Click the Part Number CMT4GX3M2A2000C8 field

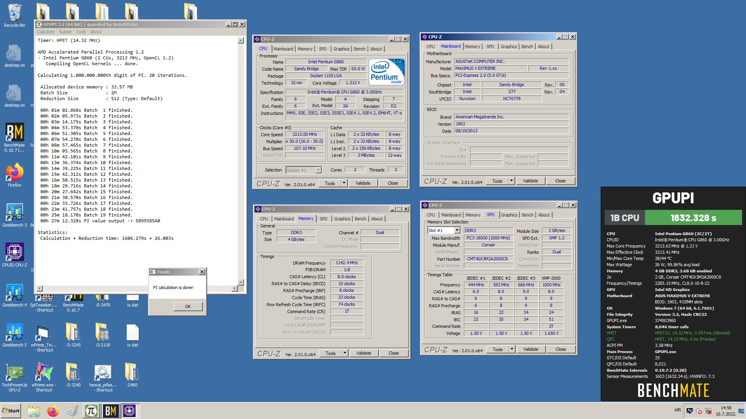(x=488, y=259)
